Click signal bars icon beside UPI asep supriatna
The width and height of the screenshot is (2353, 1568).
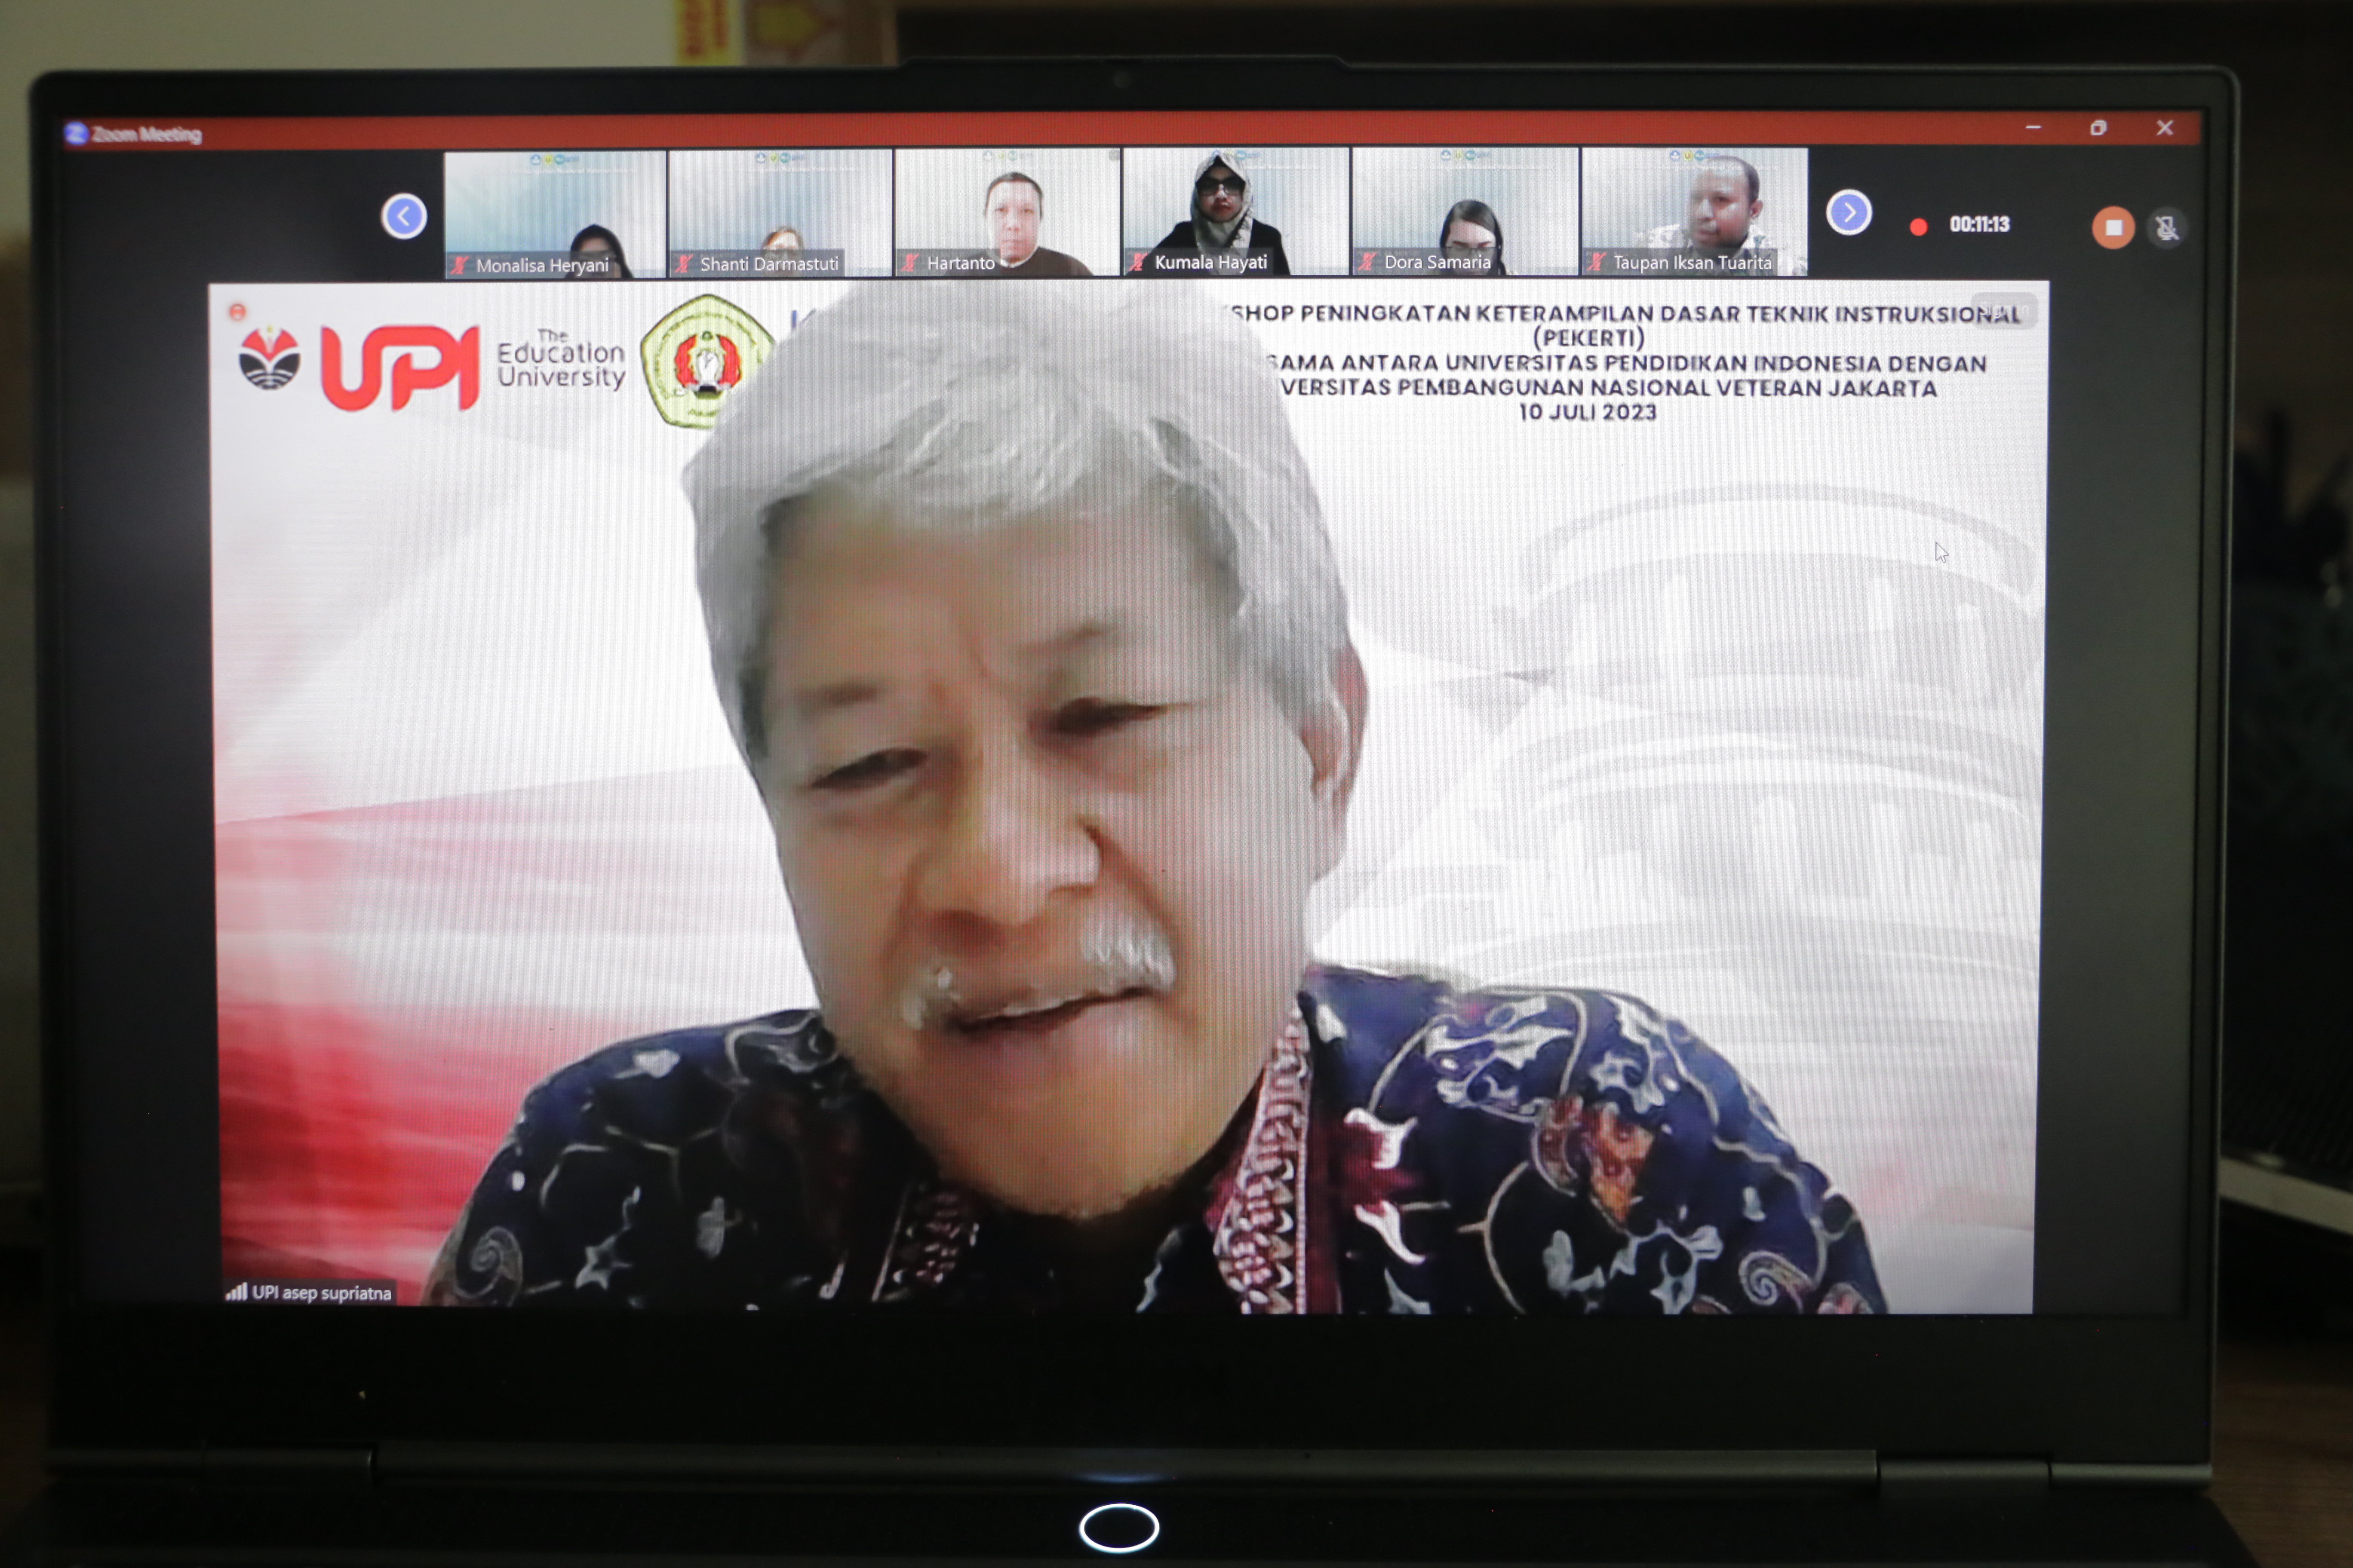pyautogui.click(x=236, y=1292)
